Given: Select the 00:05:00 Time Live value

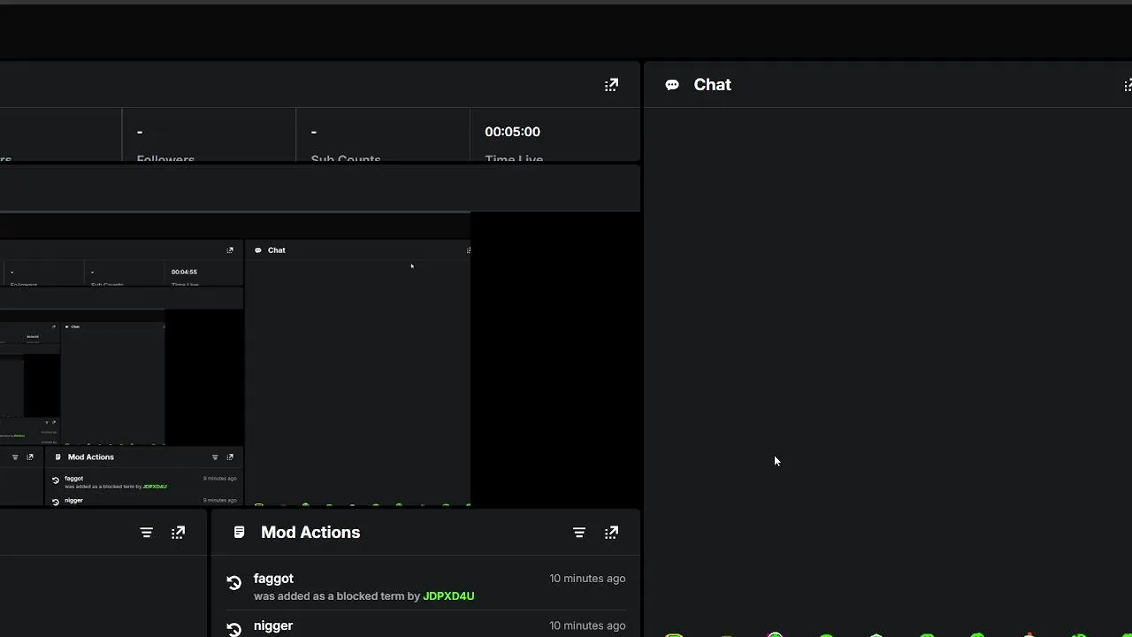Looking at the screenshot, I should click(x=512, y=132).
